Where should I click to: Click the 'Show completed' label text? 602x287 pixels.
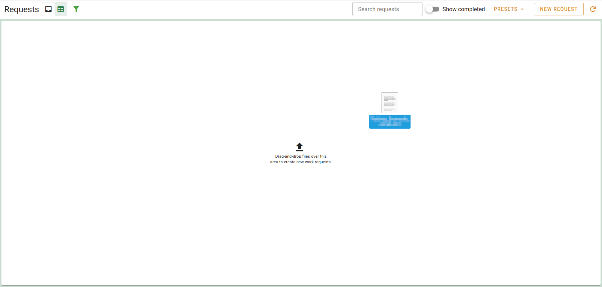(463, 9)
